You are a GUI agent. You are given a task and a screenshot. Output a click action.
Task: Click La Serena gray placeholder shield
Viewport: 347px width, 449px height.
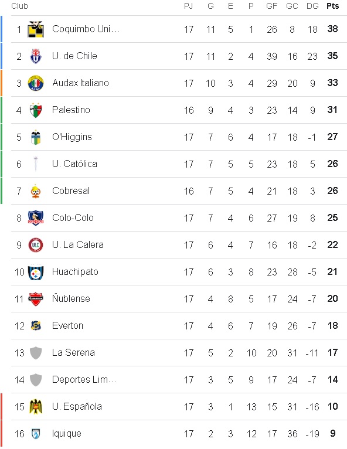(36, 353)
